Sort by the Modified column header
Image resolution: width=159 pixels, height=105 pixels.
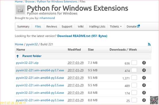pyautogui.click(x=74, y=50)
